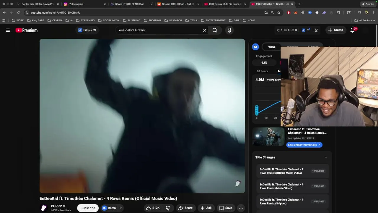Open All Bookmarks folder
The height and width of the screenshot is (213, 378).
[365, 20]
